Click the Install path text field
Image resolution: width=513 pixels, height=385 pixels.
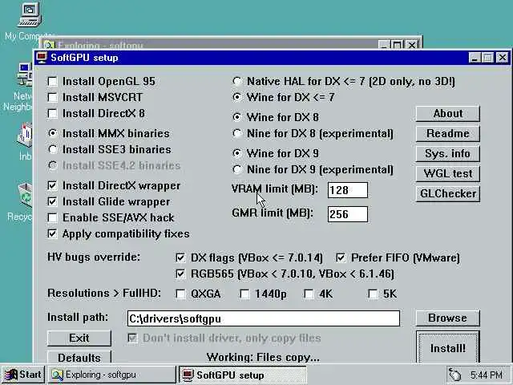(264, 318)
